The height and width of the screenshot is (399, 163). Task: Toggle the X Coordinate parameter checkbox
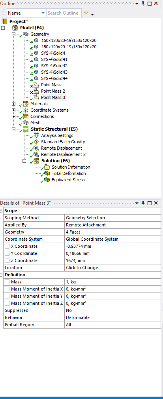point(7,246)
